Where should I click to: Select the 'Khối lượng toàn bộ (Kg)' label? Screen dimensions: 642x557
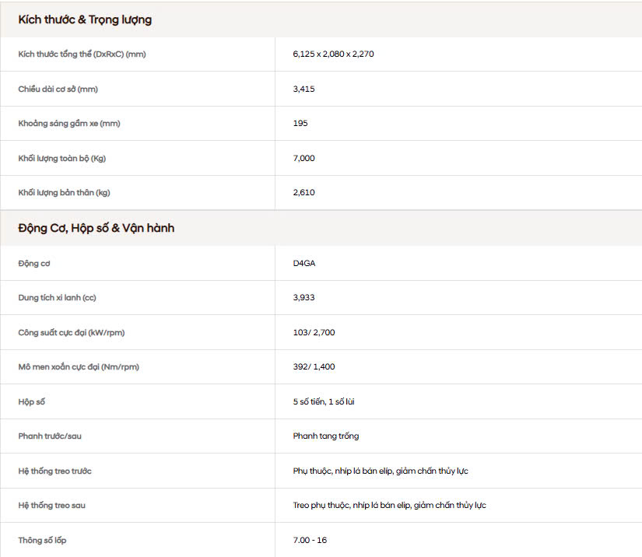[x=61, y=158]
